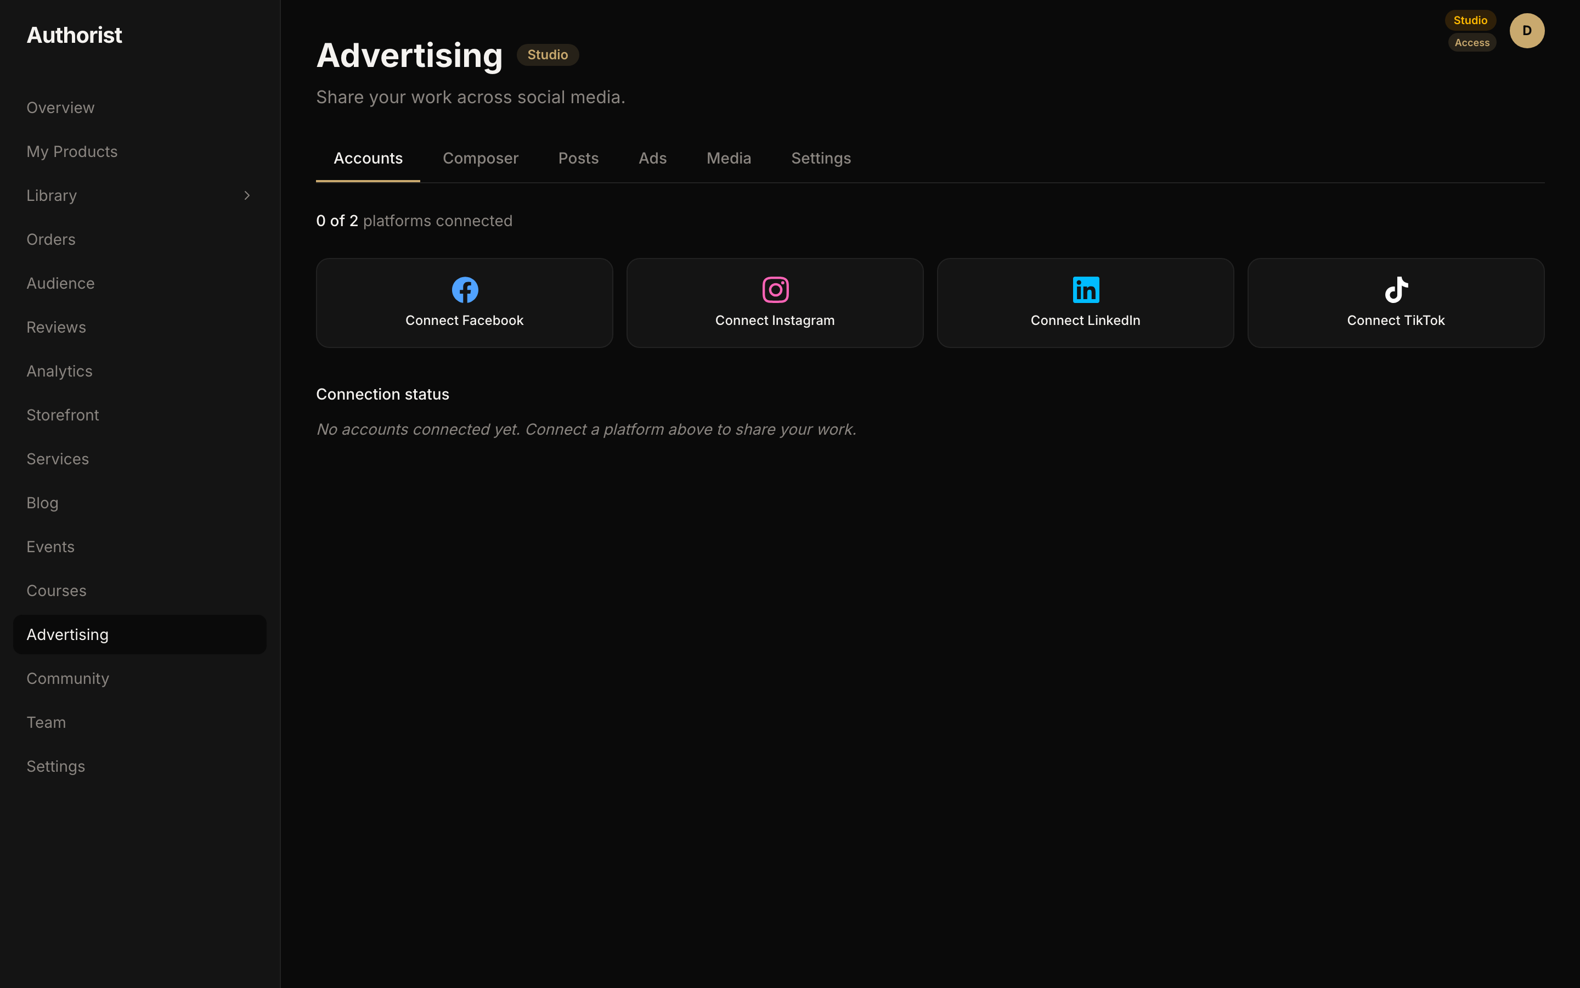
Task: Click the Connect TikTok label
Action: click(x=1396, y=320)
